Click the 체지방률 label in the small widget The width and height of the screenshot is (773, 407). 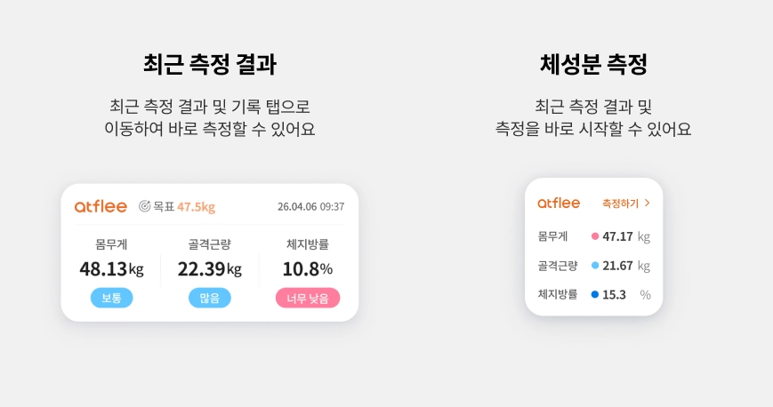[x=558, y=294]
